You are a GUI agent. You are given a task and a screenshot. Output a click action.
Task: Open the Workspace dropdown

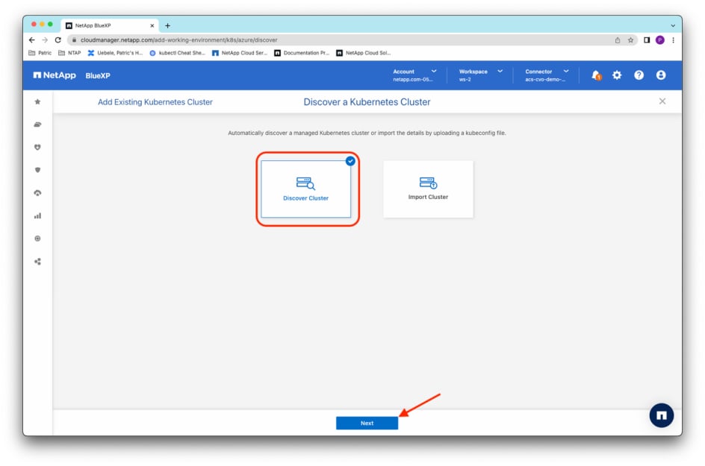(x=480, y=75)
